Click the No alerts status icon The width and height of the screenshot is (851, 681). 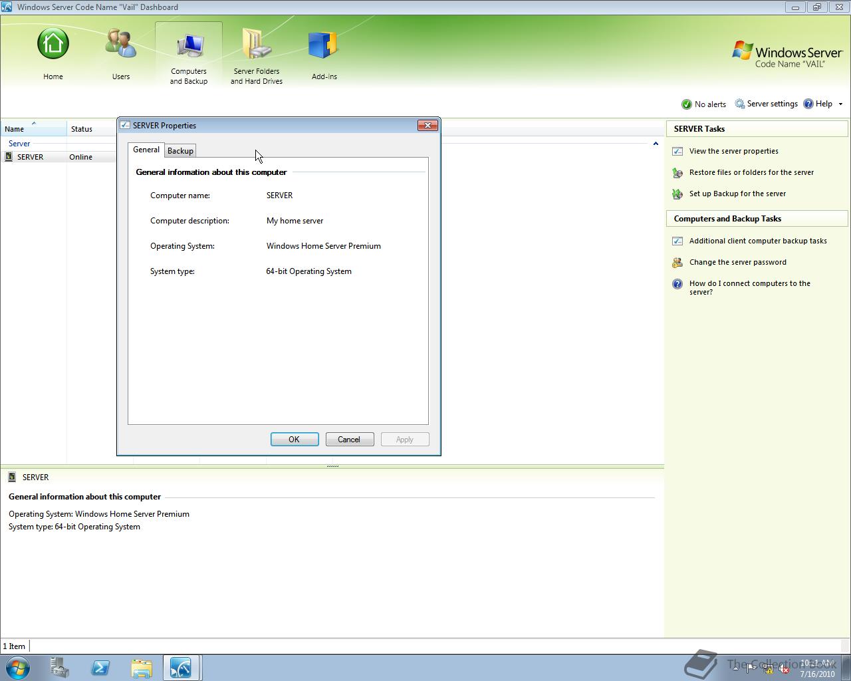pos(687,104)
